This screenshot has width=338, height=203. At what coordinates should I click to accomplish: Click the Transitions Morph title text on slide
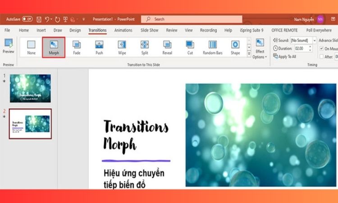136,136
